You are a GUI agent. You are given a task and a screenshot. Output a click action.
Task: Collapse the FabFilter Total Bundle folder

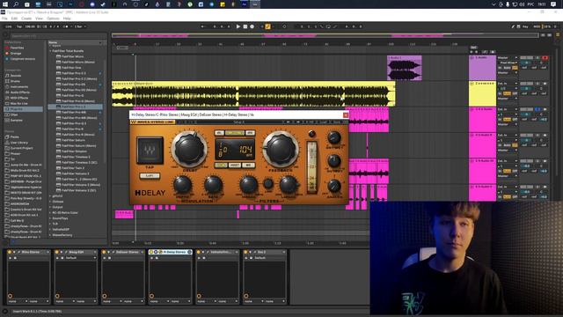(x=50, y=51)
